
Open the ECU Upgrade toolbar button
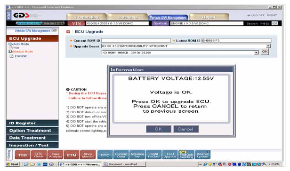coord(170,155)
